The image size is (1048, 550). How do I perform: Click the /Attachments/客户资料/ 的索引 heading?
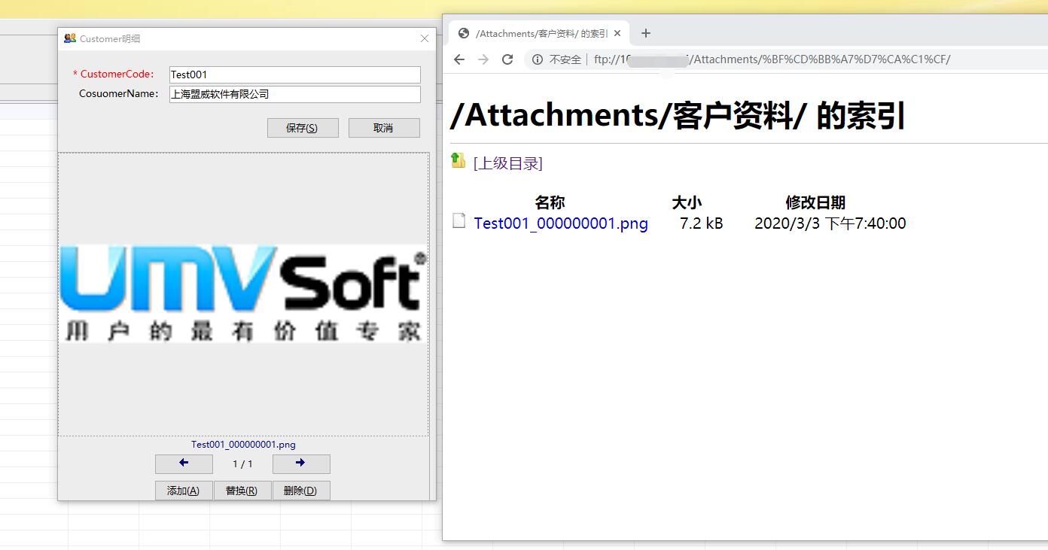pyautogui.click(x=677, y=117)
